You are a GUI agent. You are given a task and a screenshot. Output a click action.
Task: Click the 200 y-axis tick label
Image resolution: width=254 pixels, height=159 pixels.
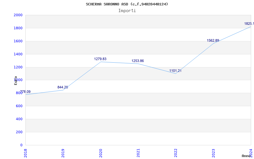[19, 132]
